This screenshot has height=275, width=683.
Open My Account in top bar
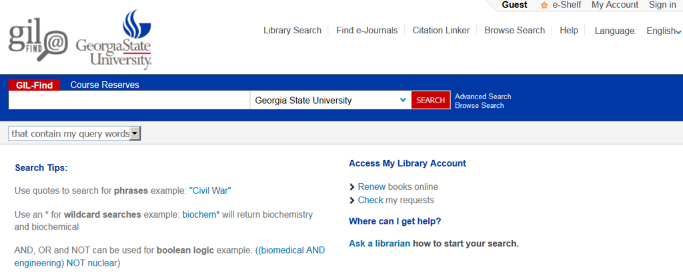[614, 5]
